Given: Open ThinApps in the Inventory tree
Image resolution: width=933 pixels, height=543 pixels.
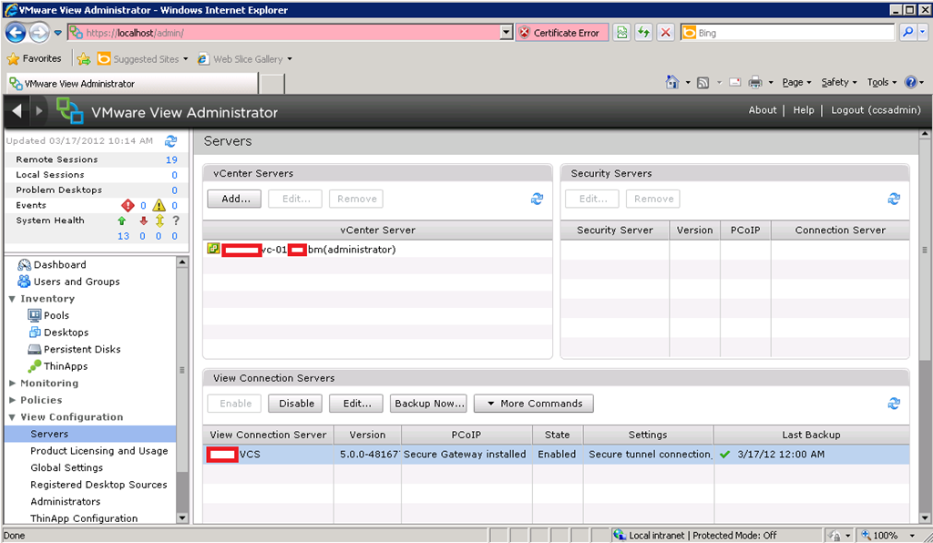Looking at the screenshot, I should pos(66,365).
